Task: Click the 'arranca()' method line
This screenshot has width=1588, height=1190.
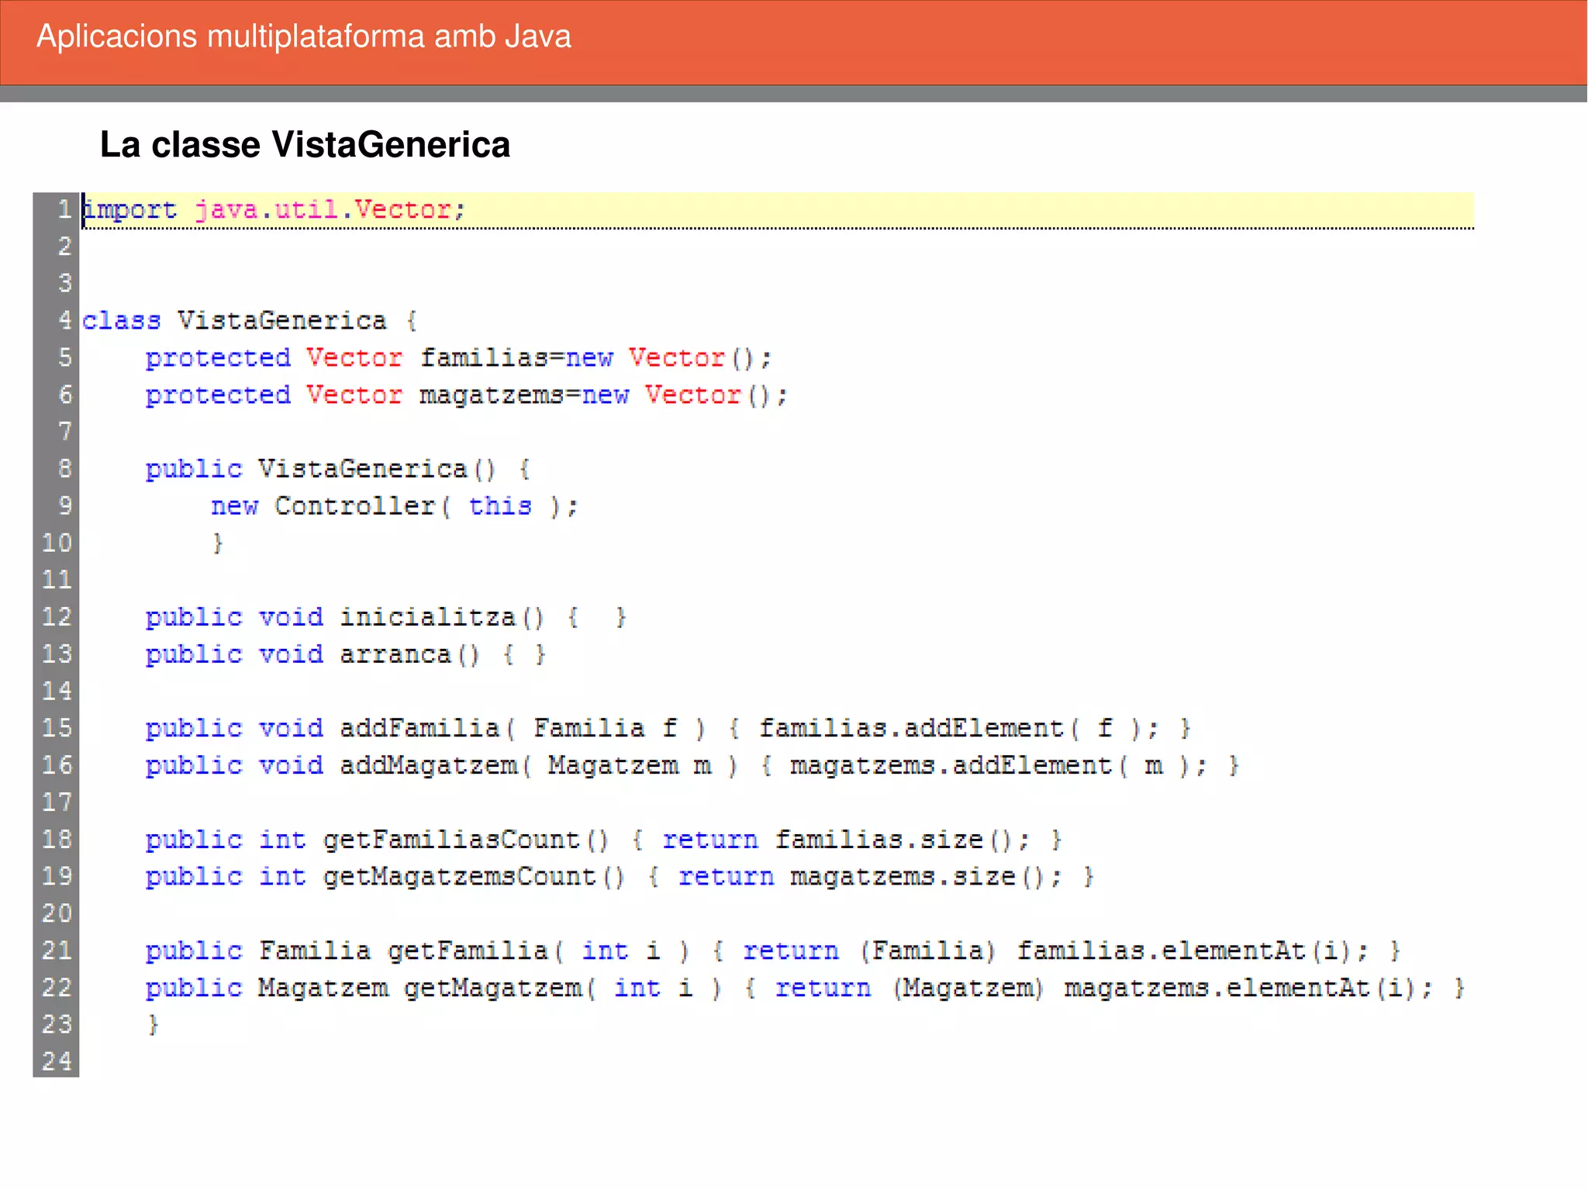Action: click(x=346, y=655)
